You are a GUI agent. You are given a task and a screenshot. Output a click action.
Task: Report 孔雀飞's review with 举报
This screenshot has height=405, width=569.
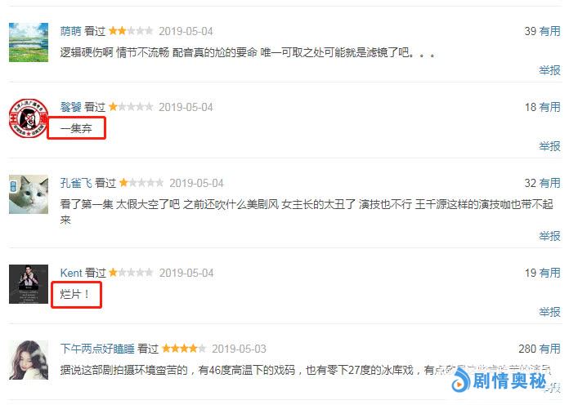click(549, 236)
